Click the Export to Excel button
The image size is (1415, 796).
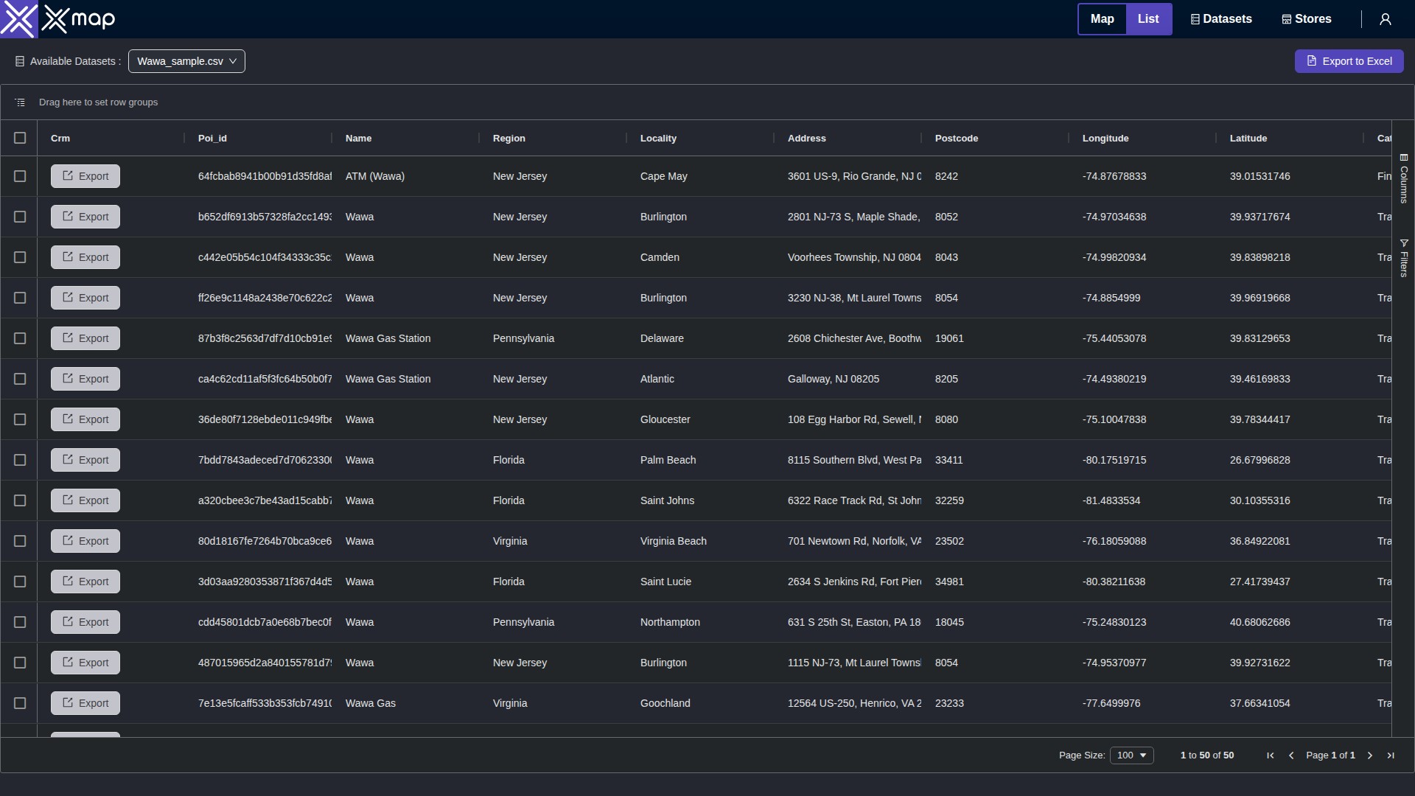tap(1349, 61)
